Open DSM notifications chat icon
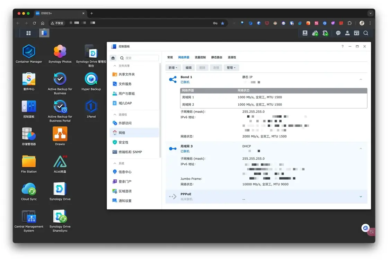 click(338, 33)
